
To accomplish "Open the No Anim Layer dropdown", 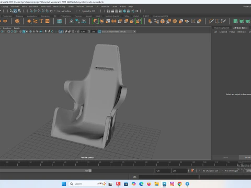I will [x=232, y=171].
